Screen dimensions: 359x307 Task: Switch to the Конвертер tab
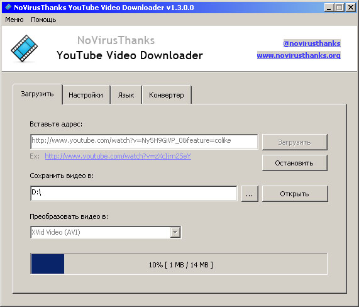(x=167, y=95)
